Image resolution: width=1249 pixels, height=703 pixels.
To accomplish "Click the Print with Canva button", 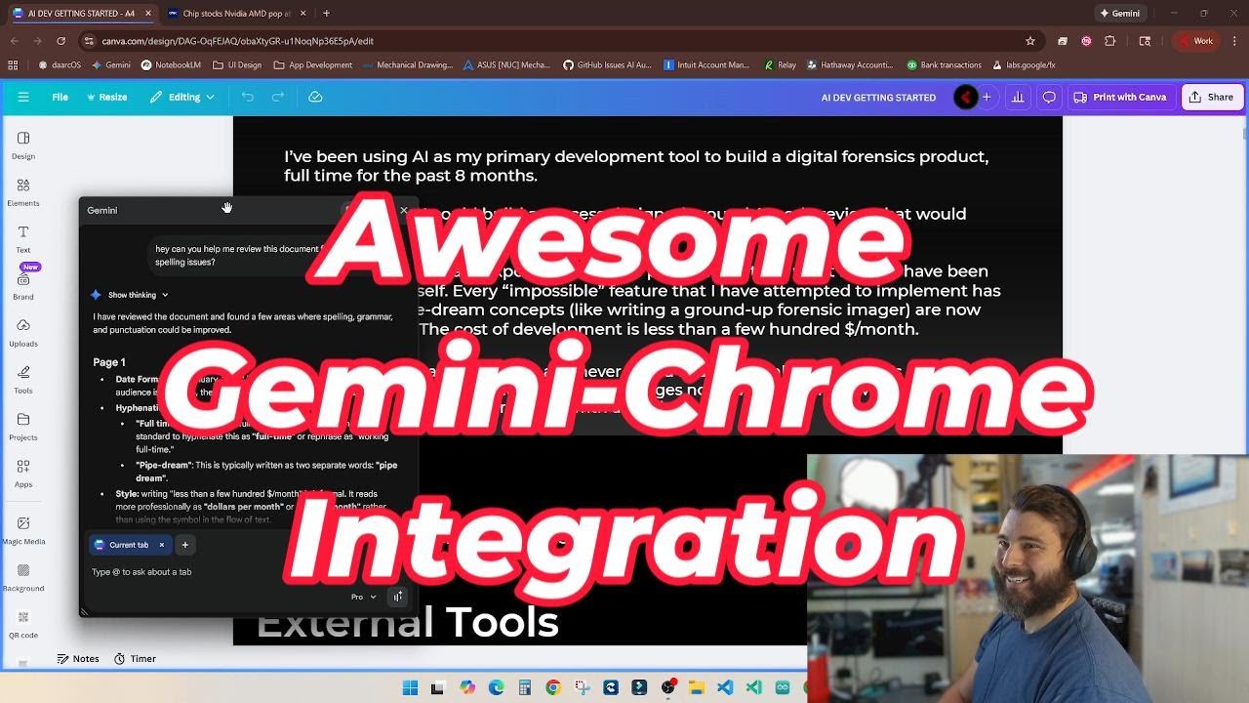I will click(x=1120, y=97).
